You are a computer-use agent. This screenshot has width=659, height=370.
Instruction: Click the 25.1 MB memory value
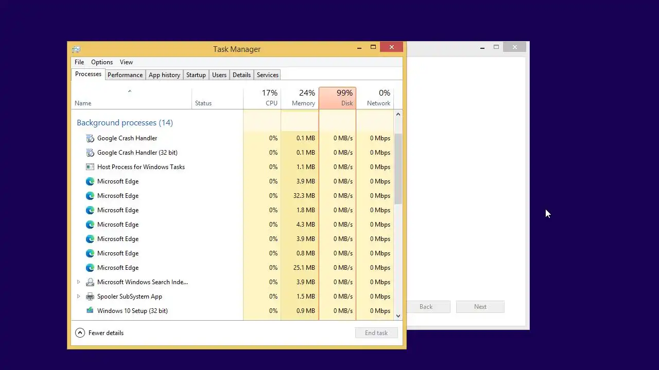point(304,268)
